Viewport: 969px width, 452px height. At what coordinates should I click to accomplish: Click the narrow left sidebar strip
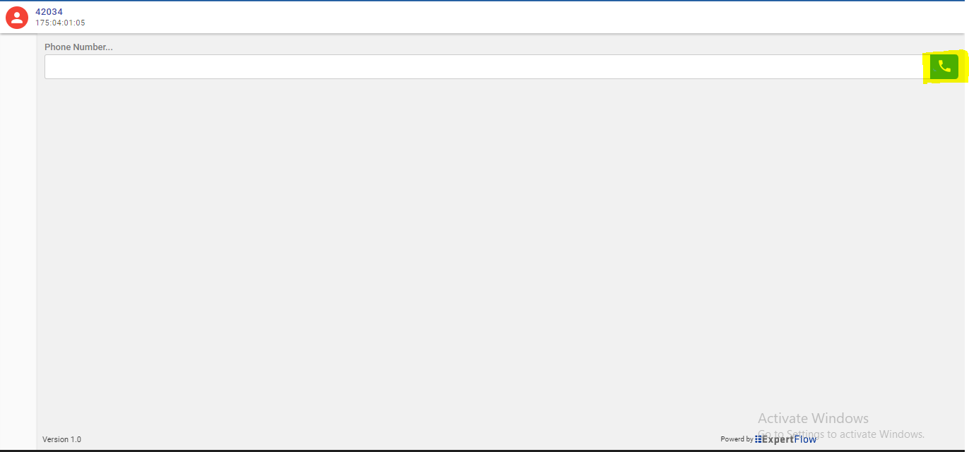pyautogui.click(x=18, y=240)
